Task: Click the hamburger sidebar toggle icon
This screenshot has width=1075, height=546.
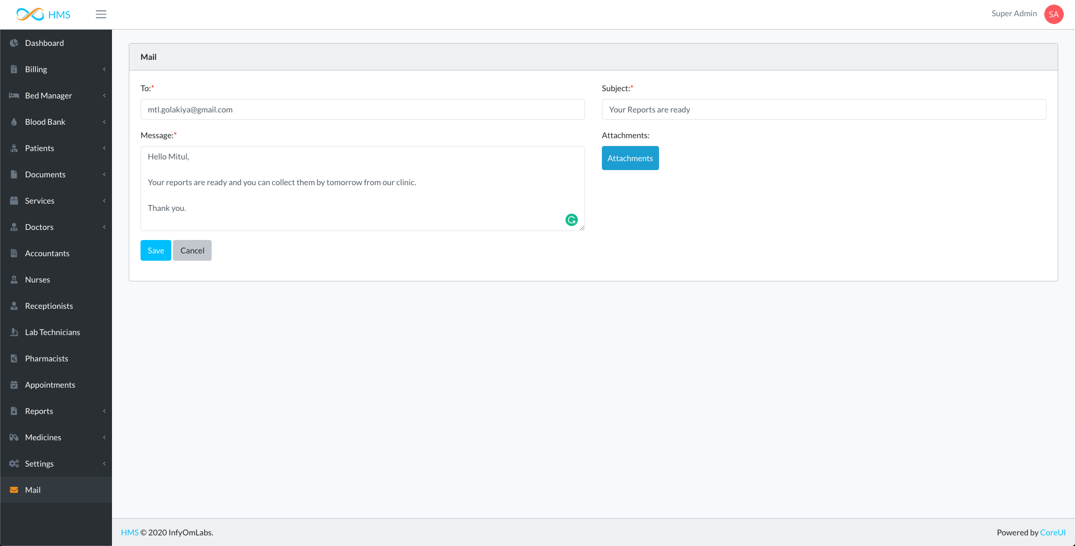Action: [101, 15]
